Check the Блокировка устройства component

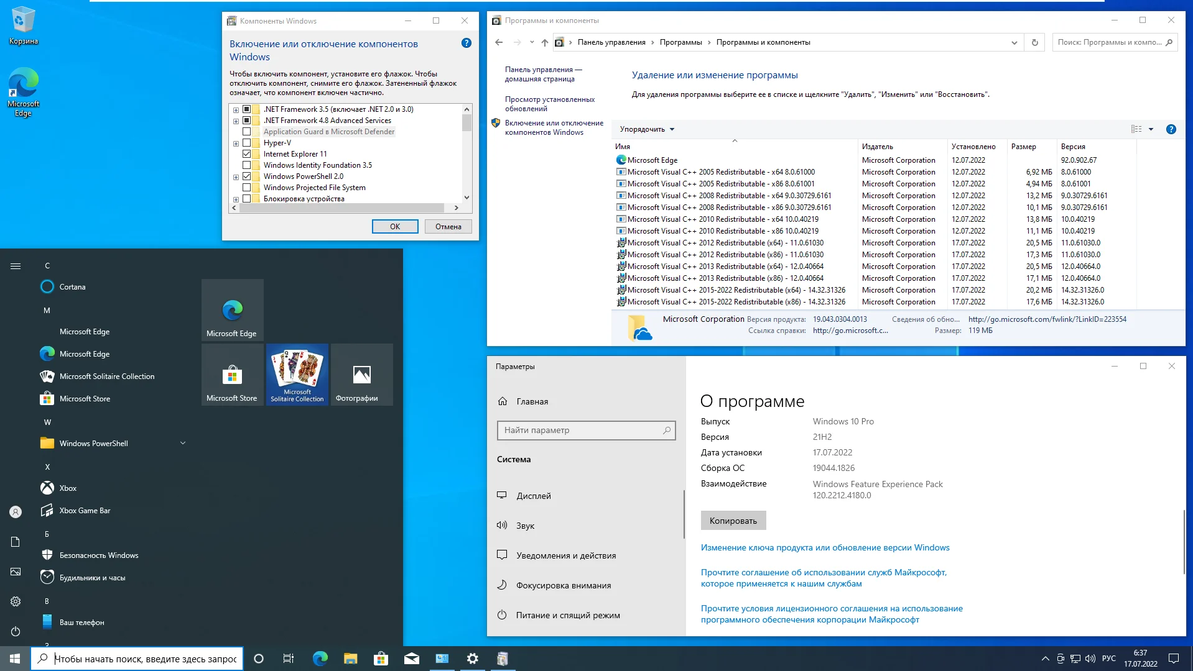[x=247, y=199]
